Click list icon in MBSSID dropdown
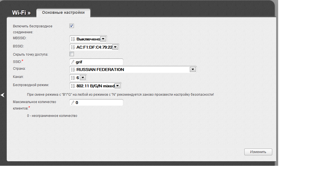The height and width of the screenshot is (183, 325). pyautogui.click(x=73, y=39)
